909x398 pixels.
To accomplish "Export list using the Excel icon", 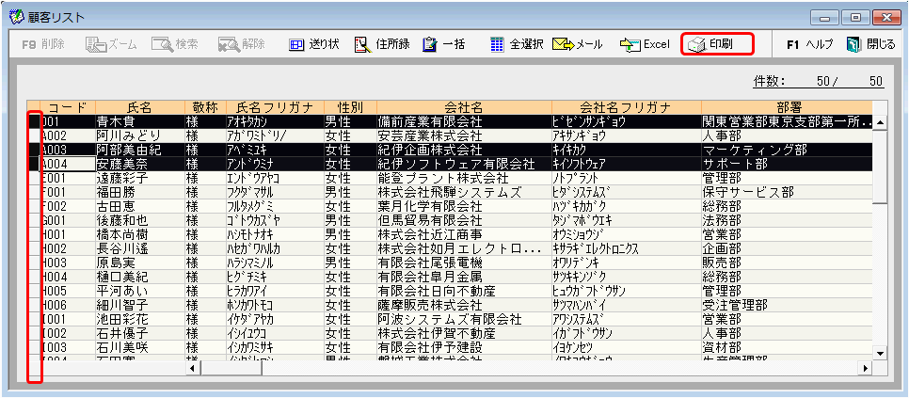I will (x=630, y=44).
